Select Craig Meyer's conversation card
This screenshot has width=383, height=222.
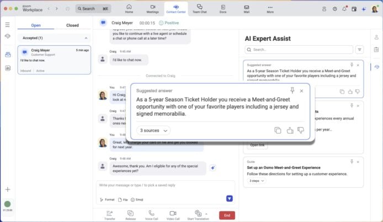tap(54, 60)
